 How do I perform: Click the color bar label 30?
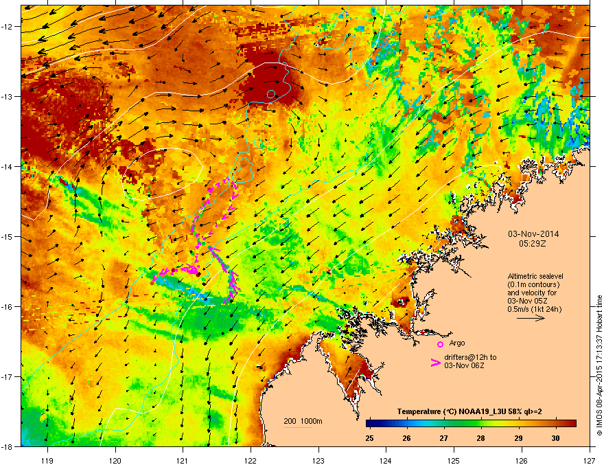point(555,438)
